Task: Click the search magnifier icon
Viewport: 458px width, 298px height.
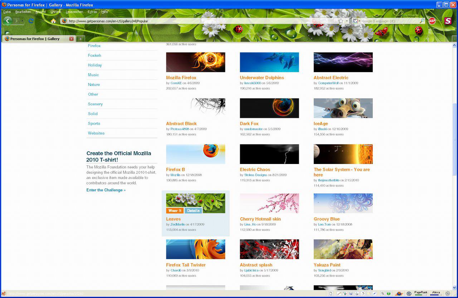Action: coord(422,21)
